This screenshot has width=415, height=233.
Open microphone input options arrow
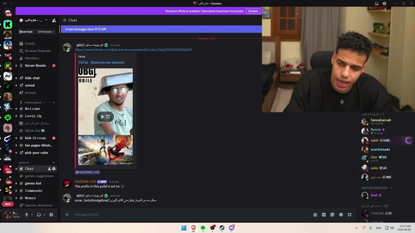pos(32,215)
